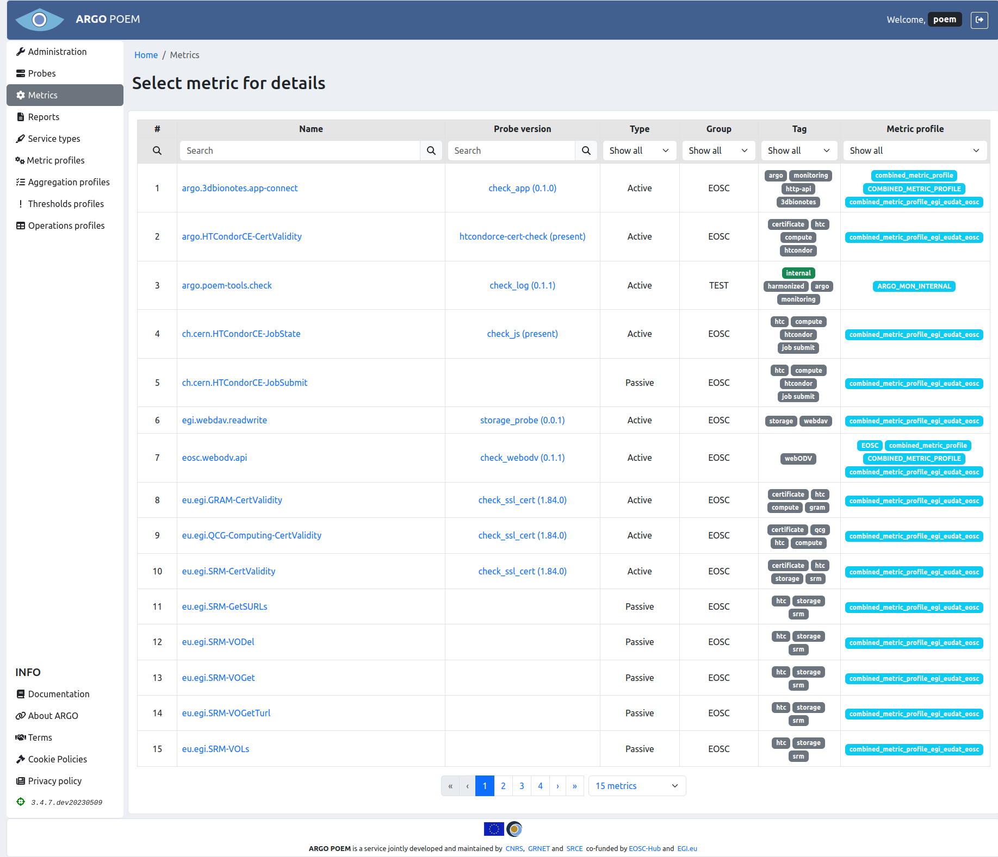
Task: Click the Reports document icon
Action: (21, 116)
